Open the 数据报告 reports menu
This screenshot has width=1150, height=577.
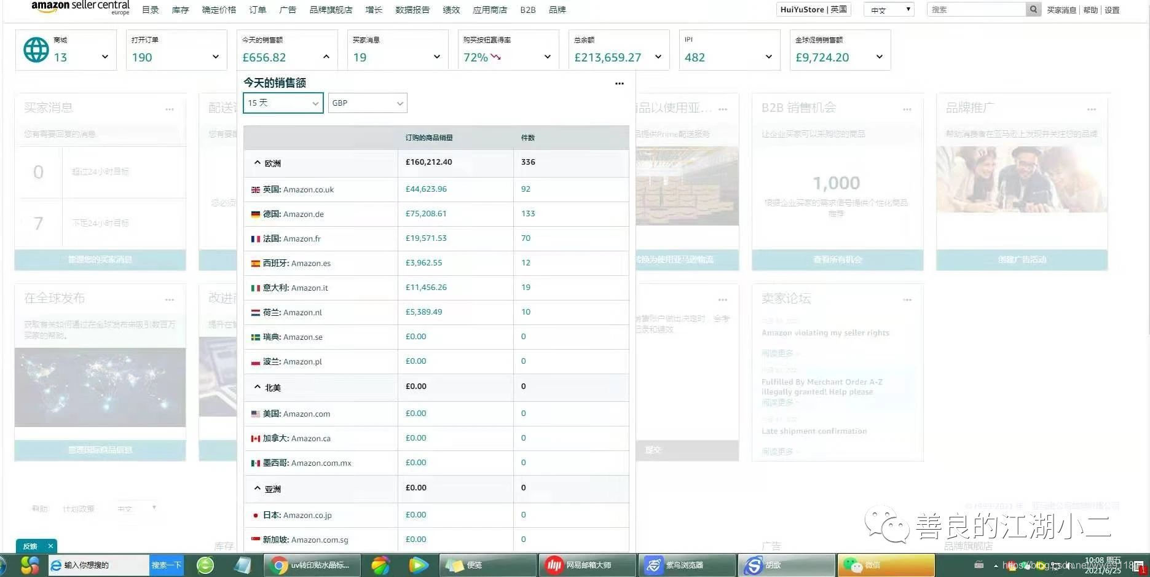[x=412, y=10]
